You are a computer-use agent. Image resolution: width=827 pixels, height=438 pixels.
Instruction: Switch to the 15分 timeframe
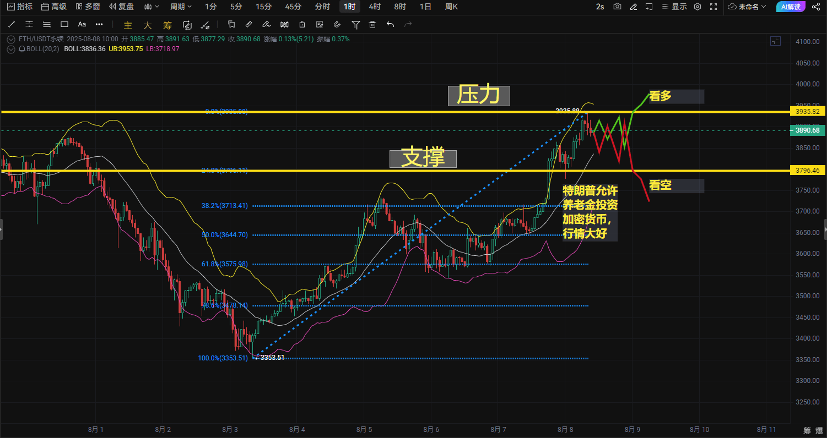click(263, 7)
